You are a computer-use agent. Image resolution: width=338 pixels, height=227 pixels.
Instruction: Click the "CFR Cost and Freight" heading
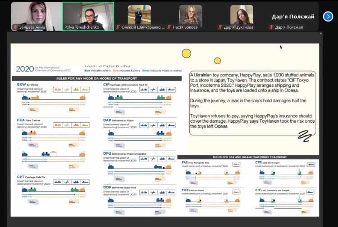pyautogui.click(x=267, y=163)
